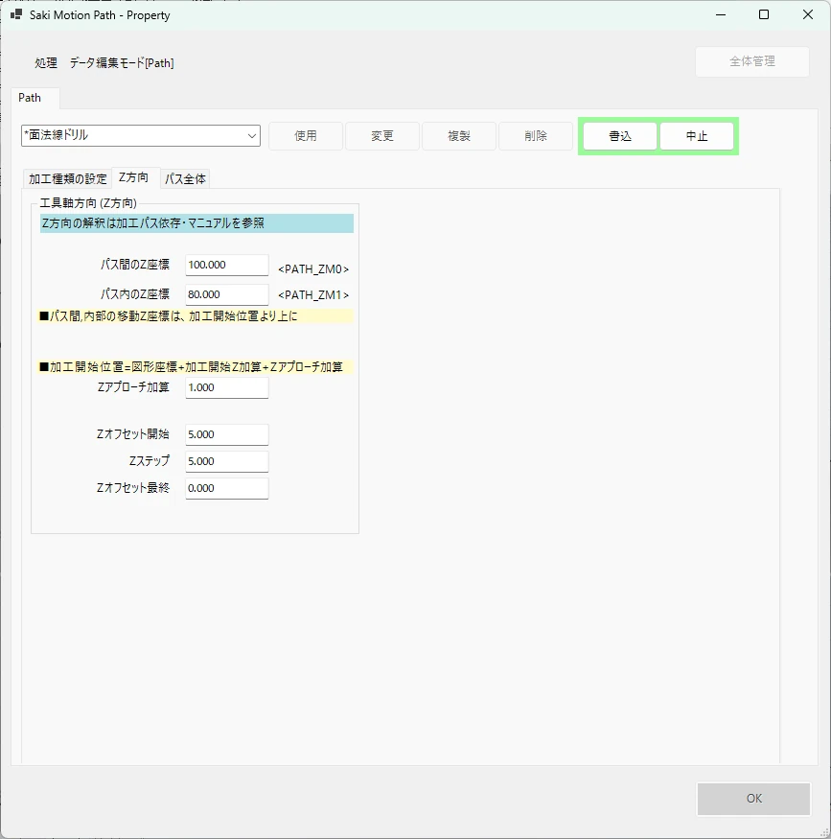Open the パス全体 tab
This screenshot has height=839, width=831.
tap(185, 178)
